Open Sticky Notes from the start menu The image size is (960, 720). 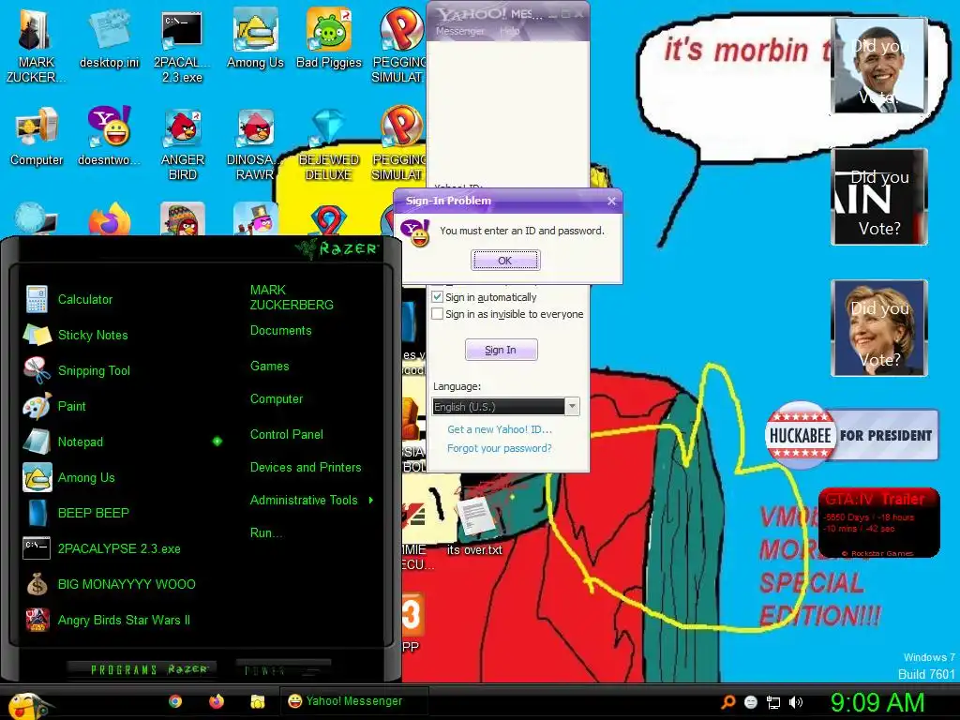click(75, 335)
